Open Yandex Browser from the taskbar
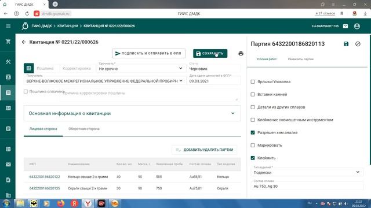 [88, 203]
